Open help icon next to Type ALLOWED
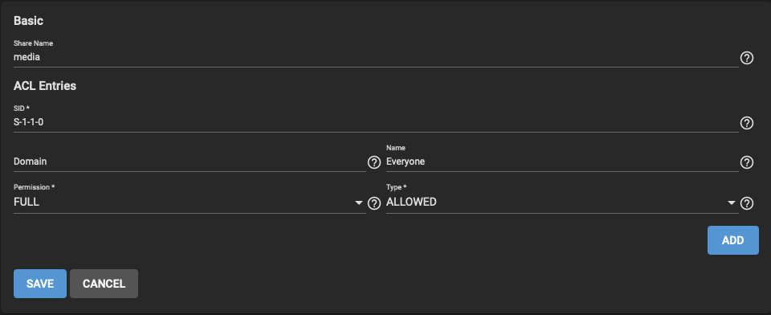The height and width of the screenshot is (315, 771). tap(746, 203)
